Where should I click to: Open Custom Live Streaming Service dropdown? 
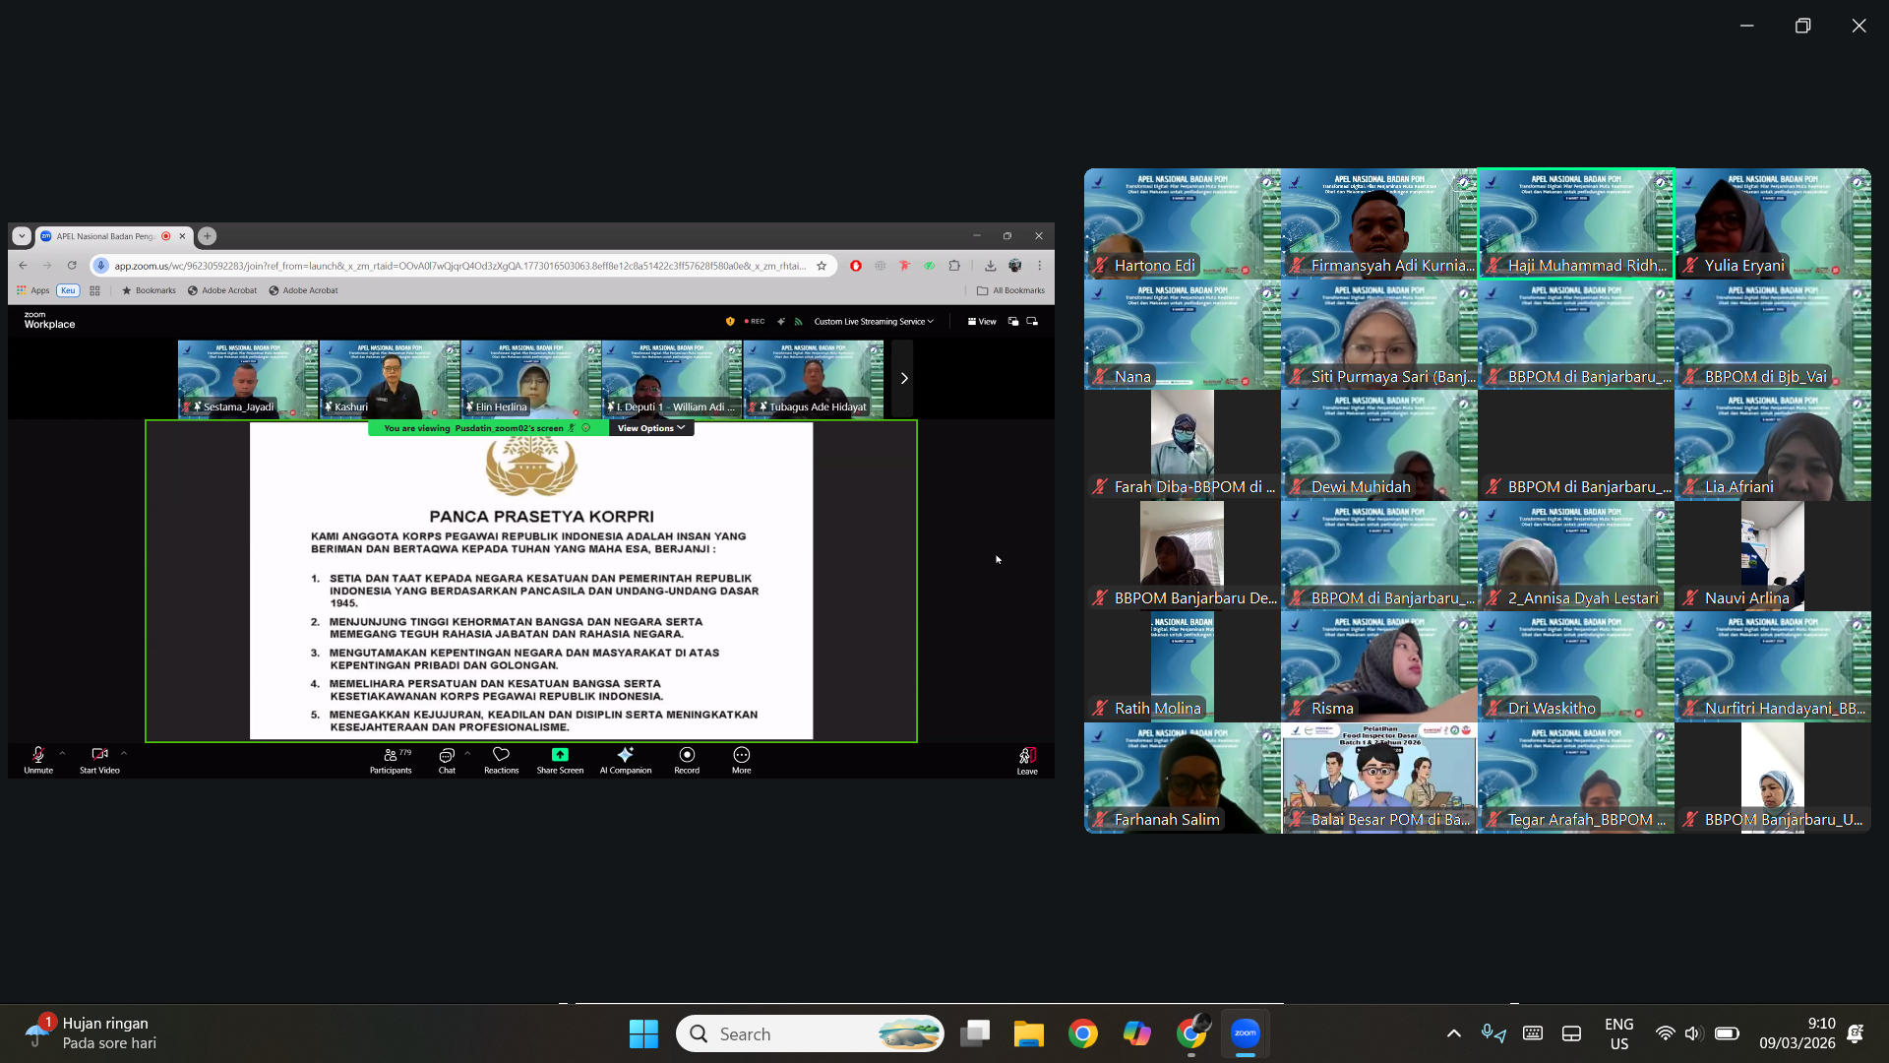click(x=873, y=322)
